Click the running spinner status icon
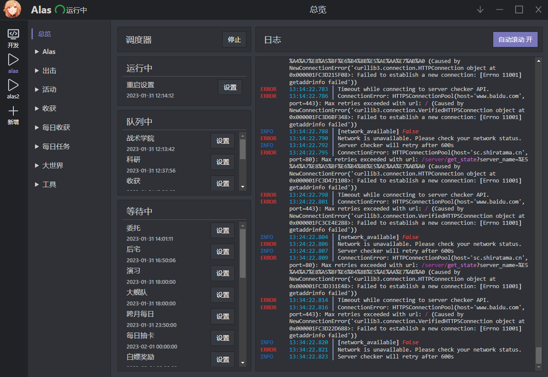The height and width of the screenshot is (377, 548). point(60,9)
